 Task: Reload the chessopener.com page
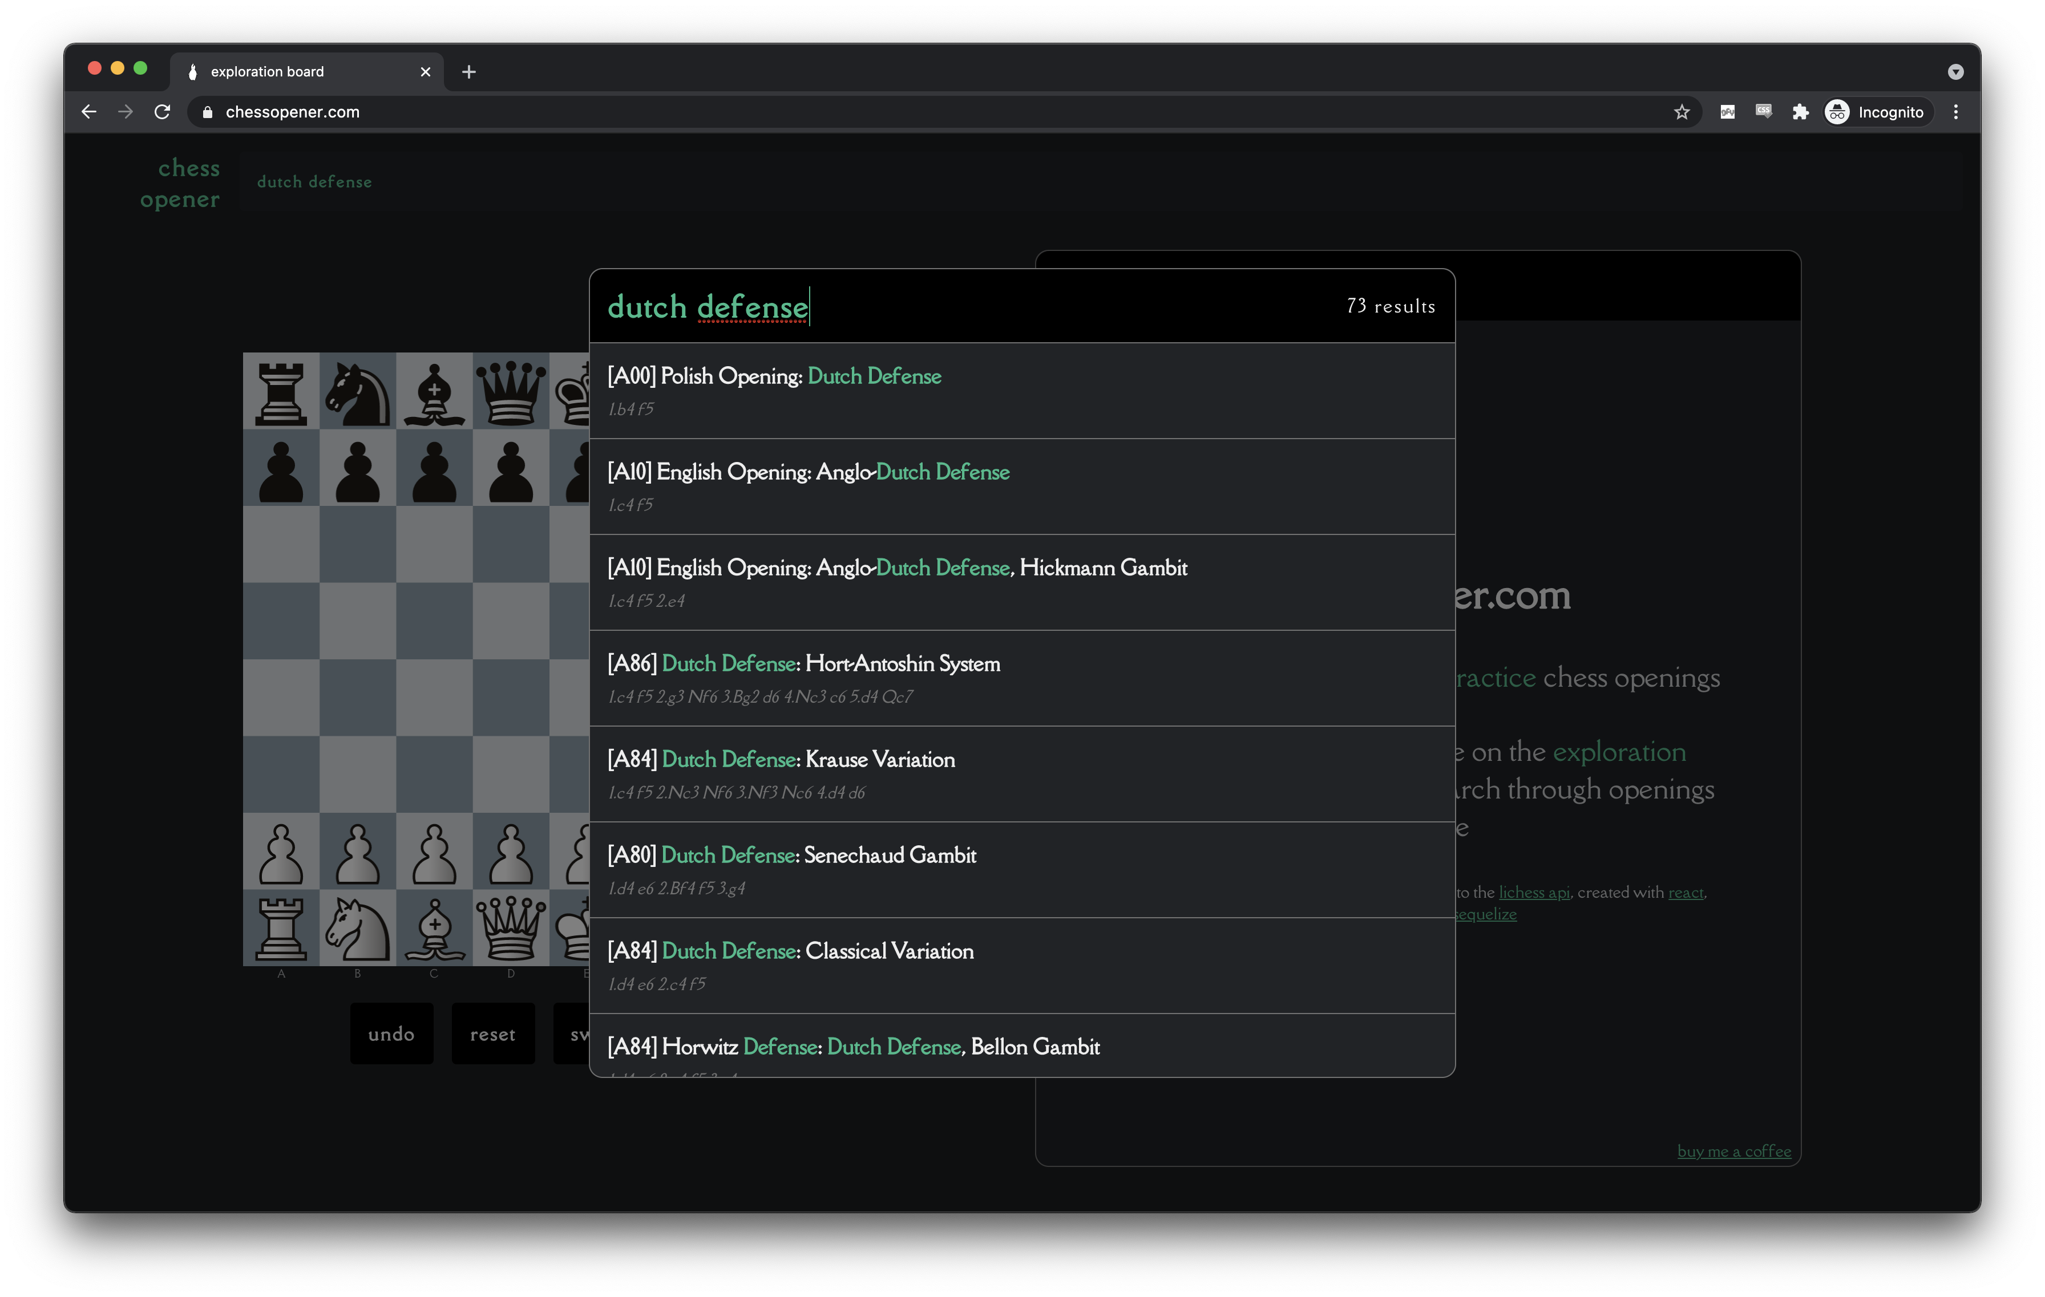pyautogui.click(x=161, y=111)
